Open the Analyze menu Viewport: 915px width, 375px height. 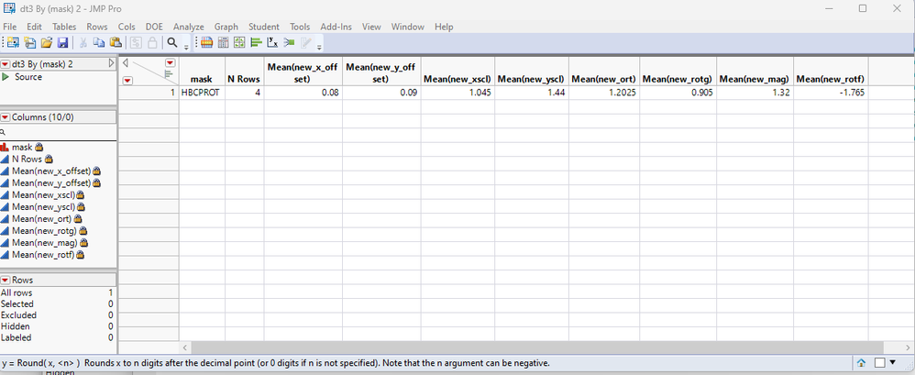click(189, 27)
